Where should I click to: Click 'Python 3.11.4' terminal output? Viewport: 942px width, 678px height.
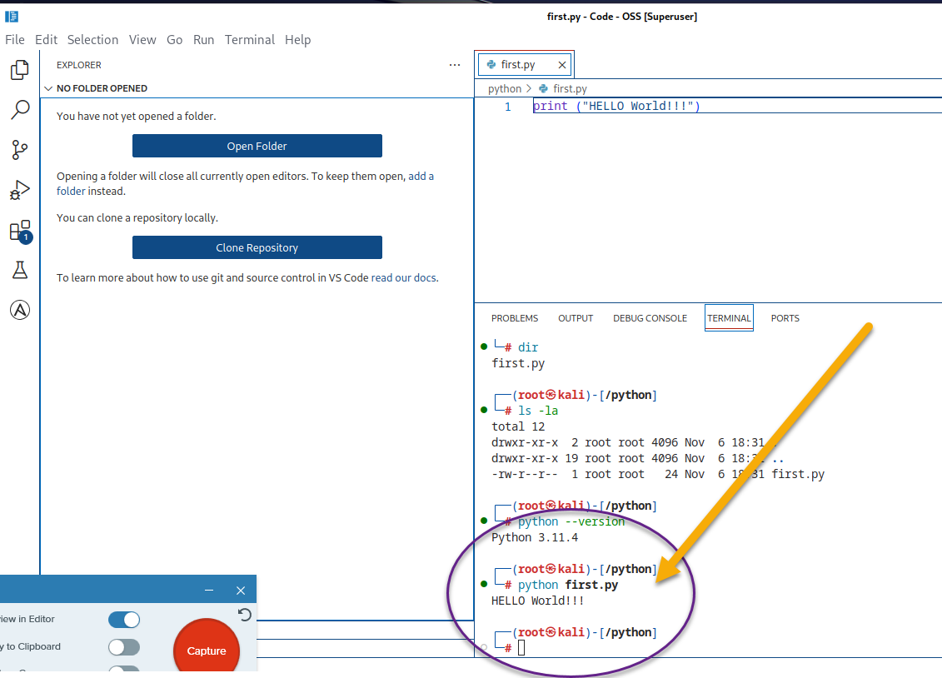click(535, 537)
